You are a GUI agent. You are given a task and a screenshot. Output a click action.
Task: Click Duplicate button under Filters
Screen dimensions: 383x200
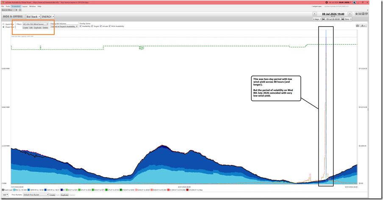(x=38, y=27)
